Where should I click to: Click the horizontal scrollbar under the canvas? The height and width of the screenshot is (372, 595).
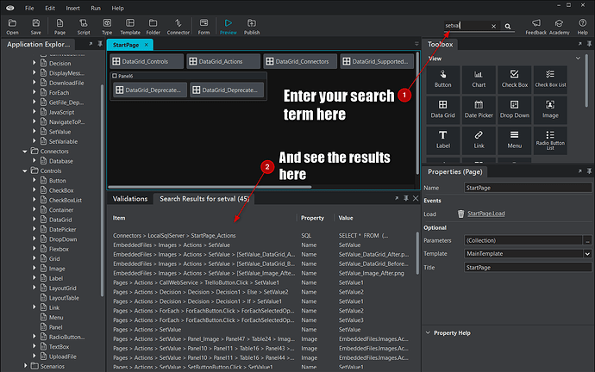(x=210, y=187)
